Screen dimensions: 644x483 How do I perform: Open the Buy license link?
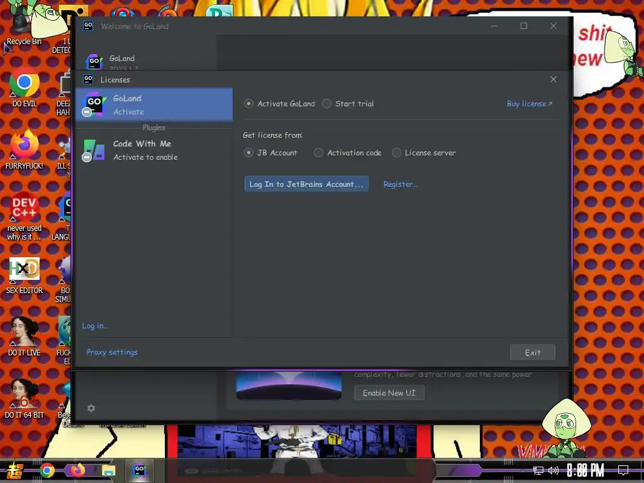pyautogui.click(x=530, y=104)
